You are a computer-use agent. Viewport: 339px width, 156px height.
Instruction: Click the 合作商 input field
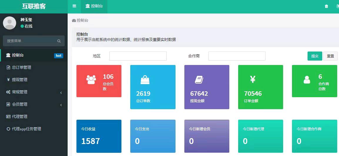(237, 56)
